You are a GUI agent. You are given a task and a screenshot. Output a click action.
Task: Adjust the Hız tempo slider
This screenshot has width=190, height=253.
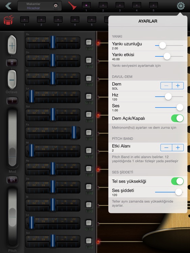[169, 96]
